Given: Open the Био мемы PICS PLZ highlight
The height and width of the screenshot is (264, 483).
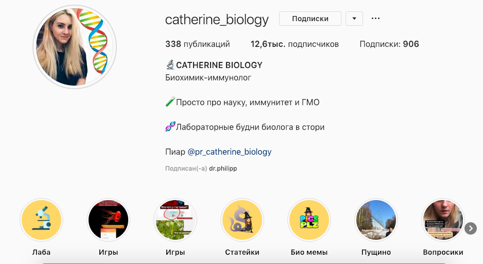Looking at the screenshot, I should pos(309,220).
